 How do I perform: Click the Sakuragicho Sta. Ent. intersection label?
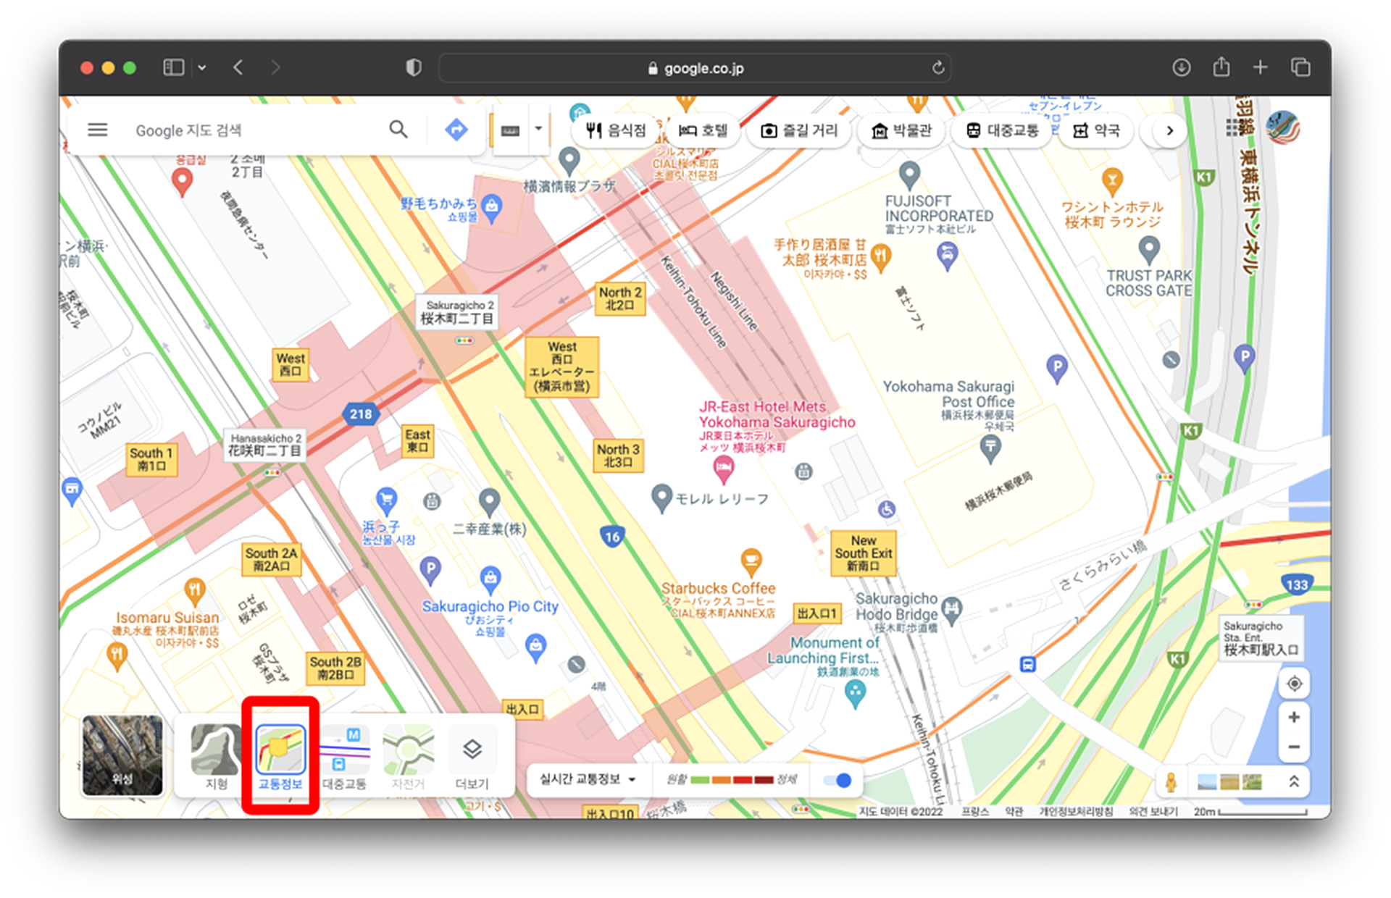point(1261,637)
